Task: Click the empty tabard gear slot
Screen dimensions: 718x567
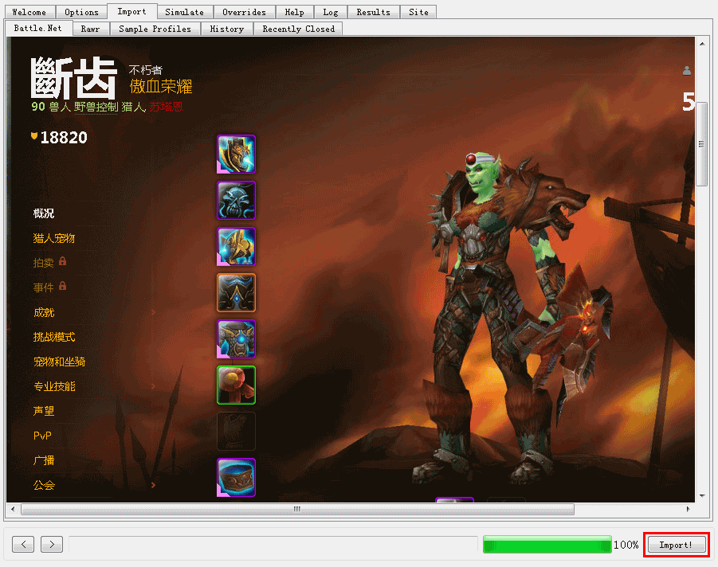Action: point(237,432)
